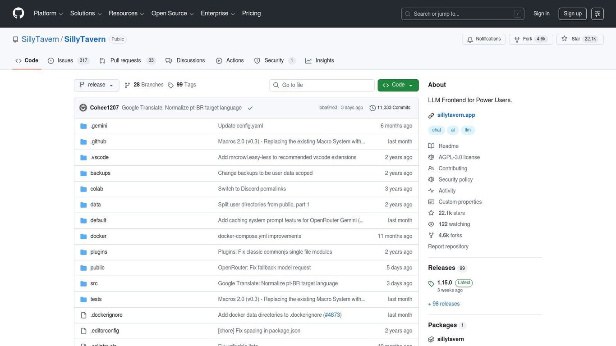Click the Search or jump to field
Image resolution: width=616 pixels, height=346 pixels.
[463, 14]
